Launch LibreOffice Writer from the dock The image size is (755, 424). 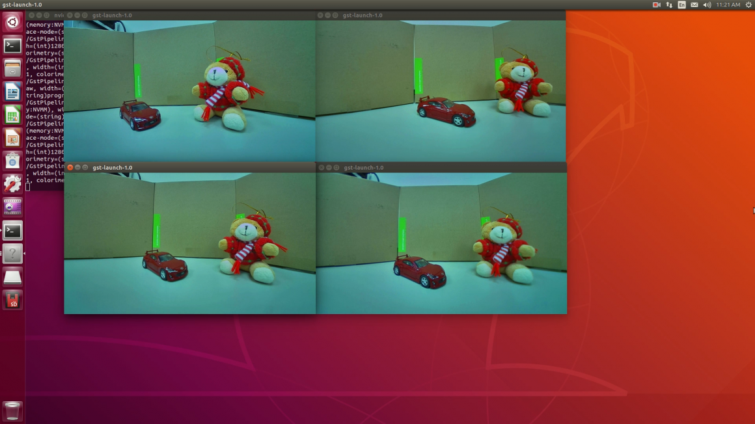click(12, 92)
